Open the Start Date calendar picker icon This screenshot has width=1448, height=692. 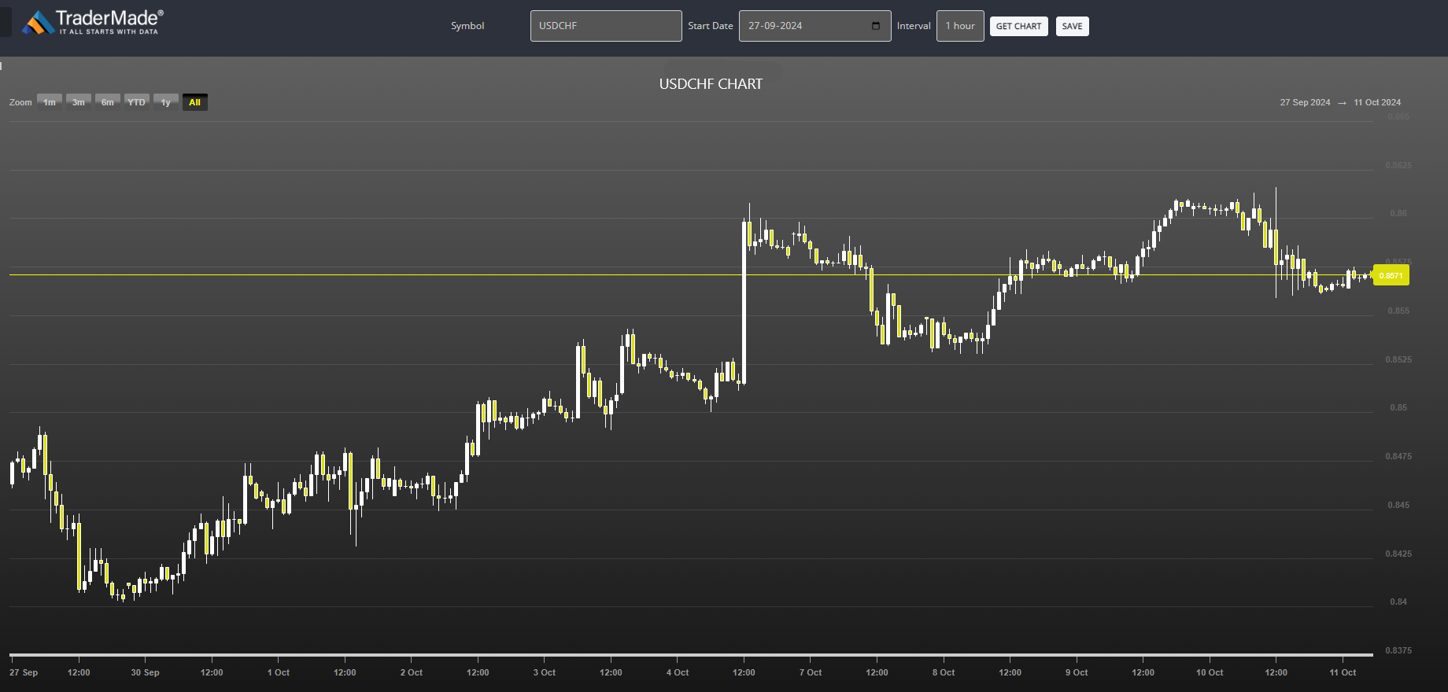(876, 26)
